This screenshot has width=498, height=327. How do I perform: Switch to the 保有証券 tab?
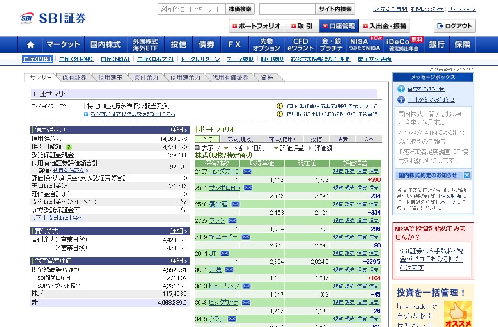[x=74, y=77]
